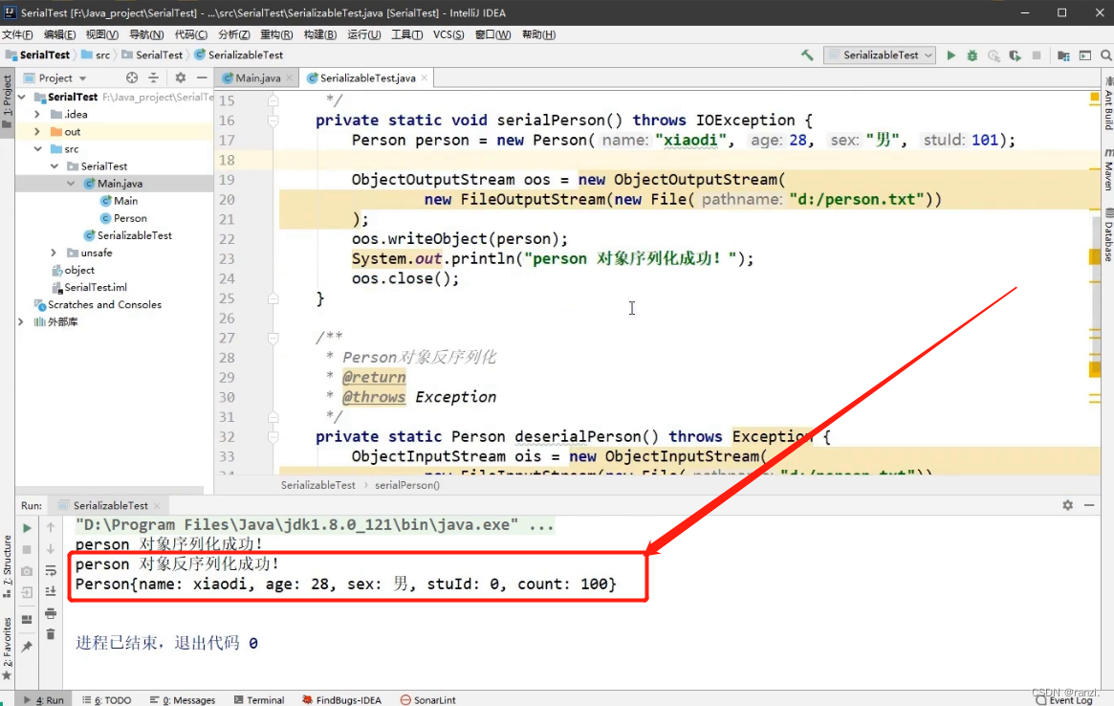
Task: Click the Run Anything window icon
Action: pos(1085,55)
